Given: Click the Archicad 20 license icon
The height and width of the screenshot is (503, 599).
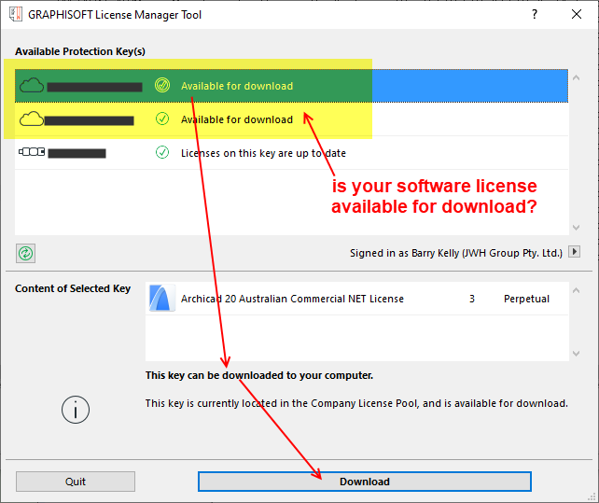Looking at the screenshot, I should point(162,298).
